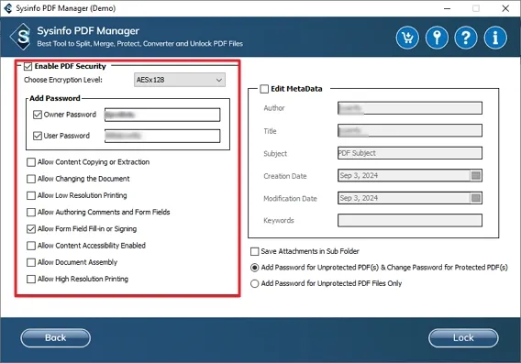
Task: Enable Allow Content Accessibility Enabled
Action: (x=31, y=246)
